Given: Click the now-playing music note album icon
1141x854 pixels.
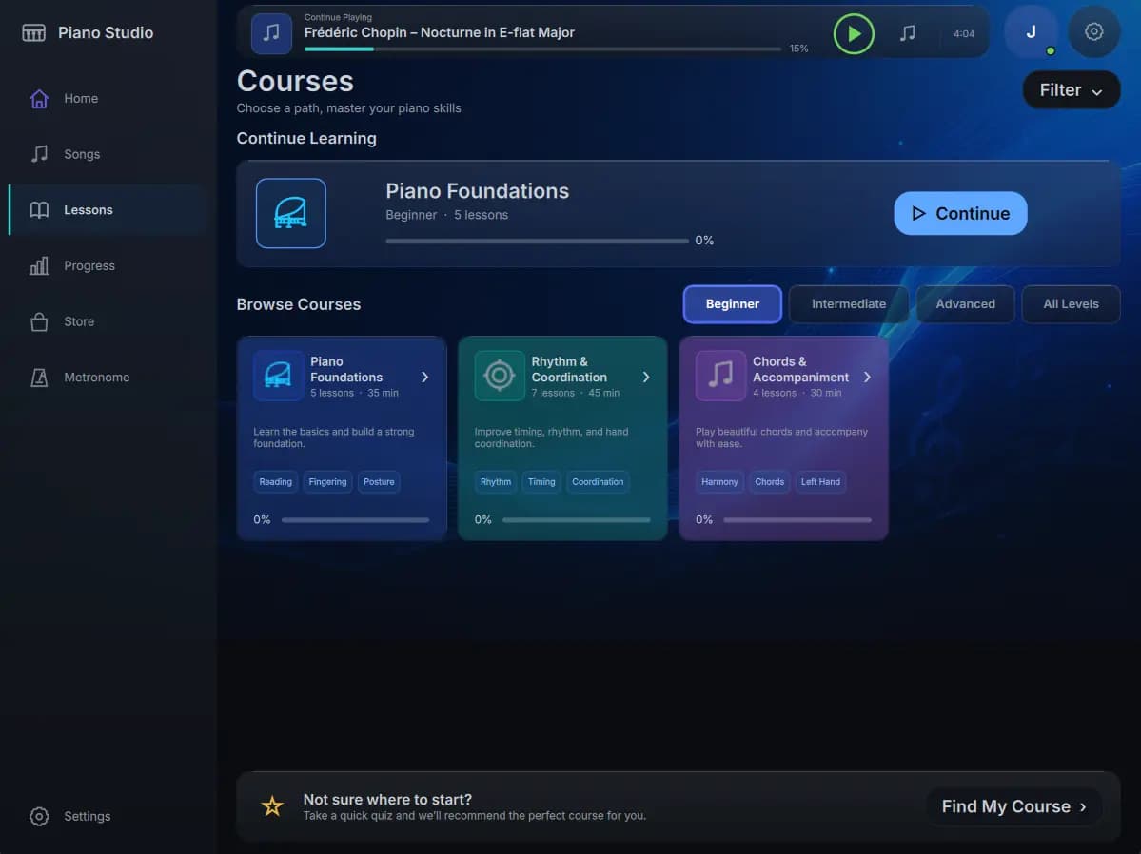Looking at the screenshot, I should [271, 32].
